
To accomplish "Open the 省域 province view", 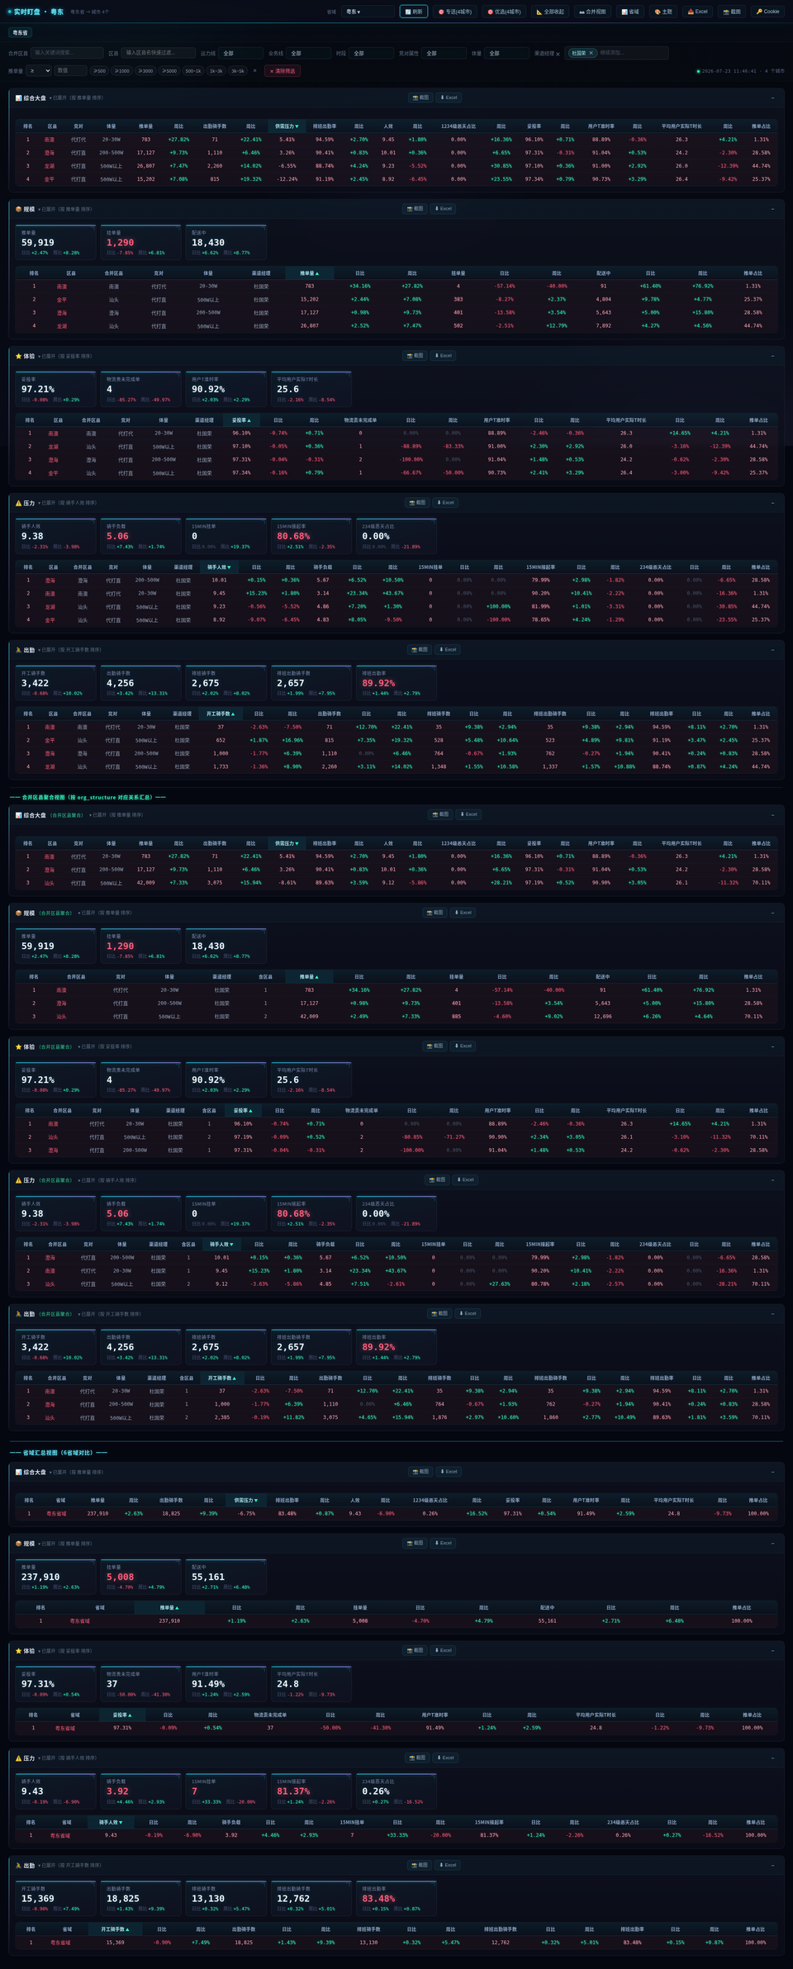I will (630, 12).
